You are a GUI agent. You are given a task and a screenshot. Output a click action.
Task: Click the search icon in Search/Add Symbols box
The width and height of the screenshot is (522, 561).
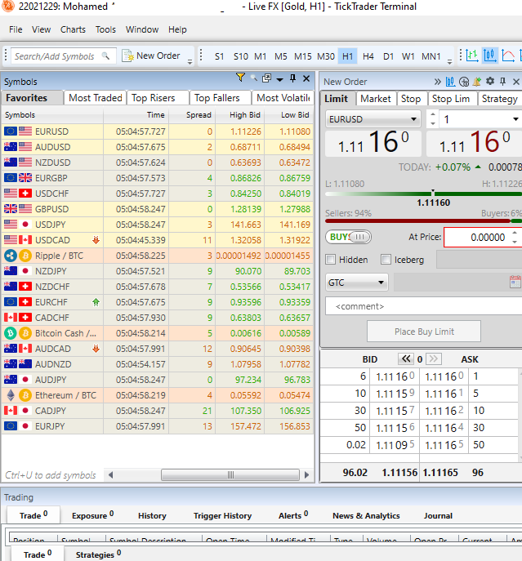click(105, 56)
